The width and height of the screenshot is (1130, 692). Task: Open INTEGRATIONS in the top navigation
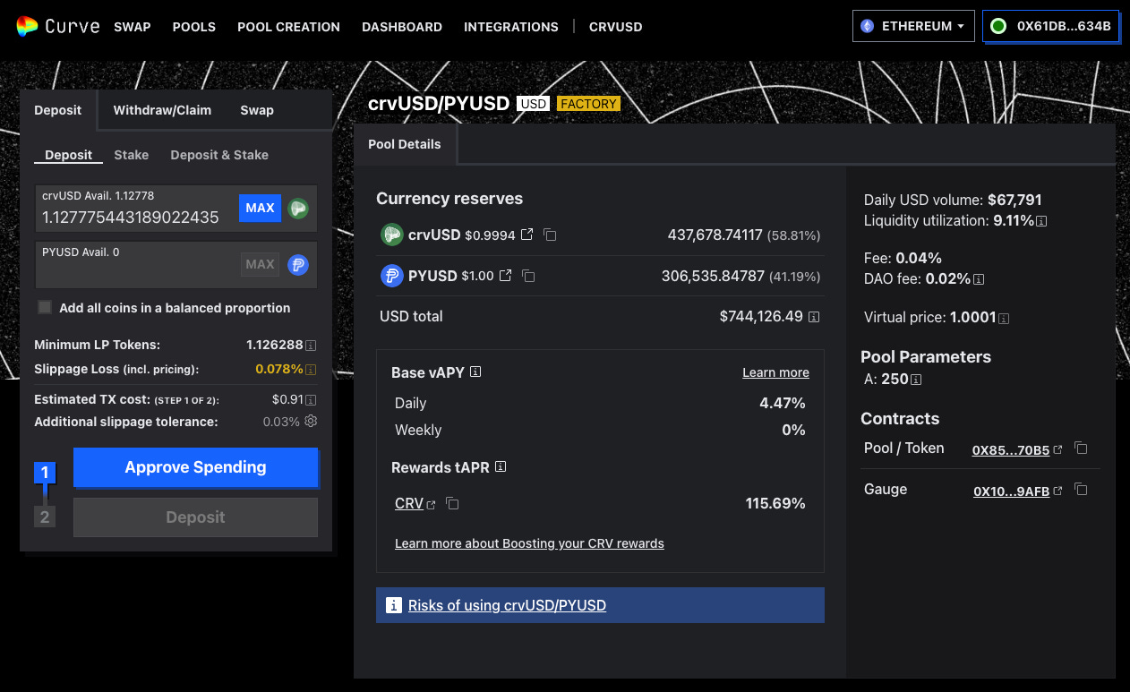[x=511, y=27]
